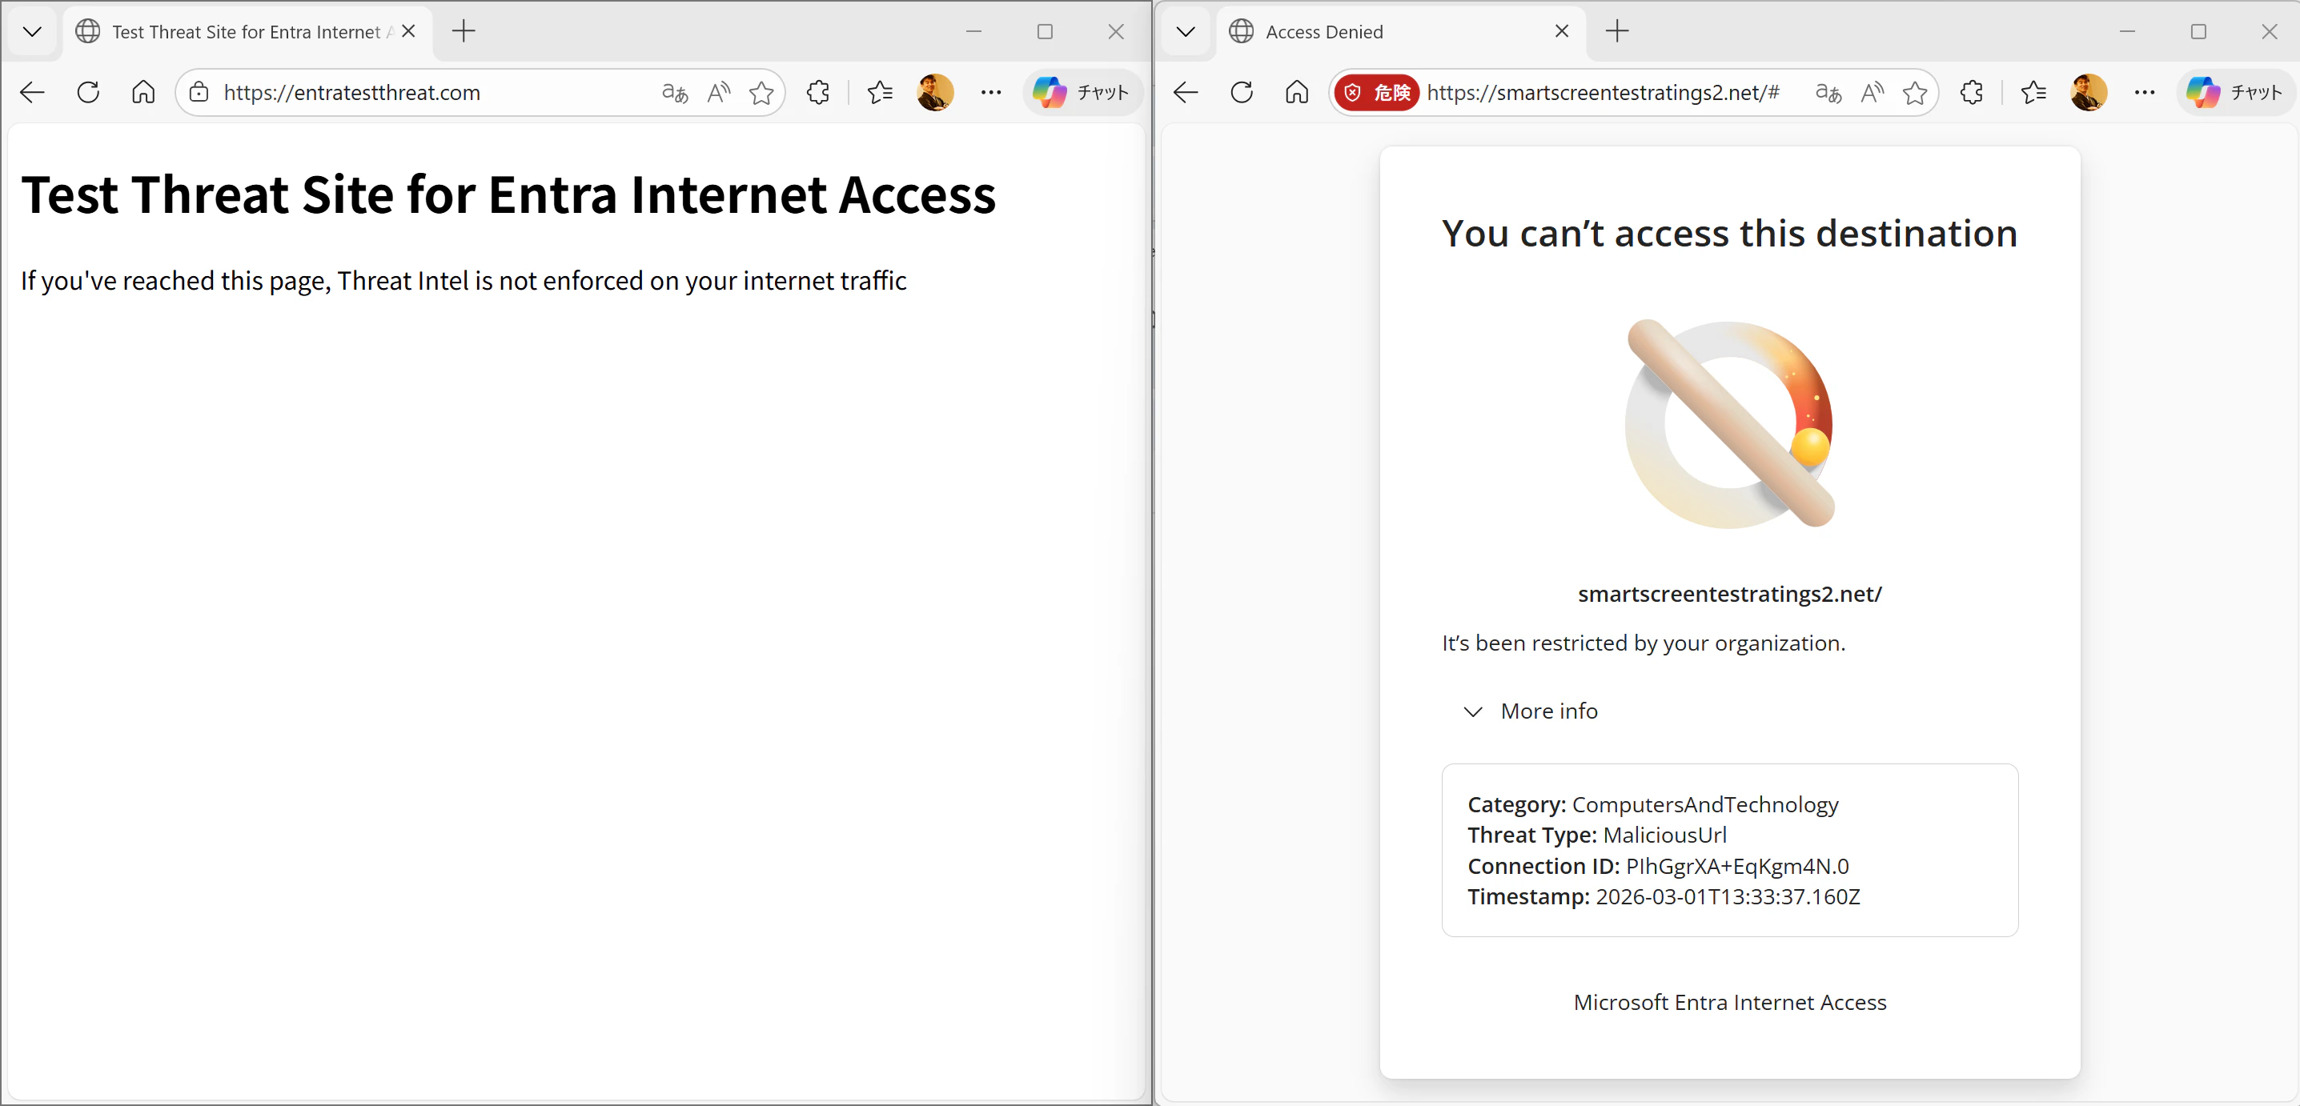Open Copilot chat in left window
Viewport: 2300px width, 1106px height.
1082,92
